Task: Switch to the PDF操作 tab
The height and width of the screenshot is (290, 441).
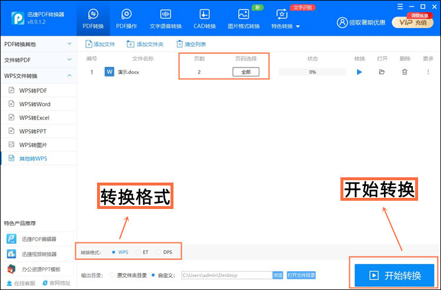Action: [126, 19]
